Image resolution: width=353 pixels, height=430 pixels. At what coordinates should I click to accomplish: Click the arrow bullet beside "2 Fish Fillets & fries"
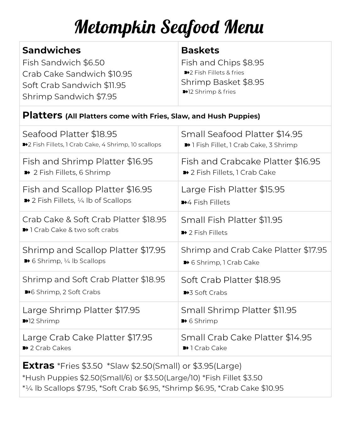coord(186,73)
